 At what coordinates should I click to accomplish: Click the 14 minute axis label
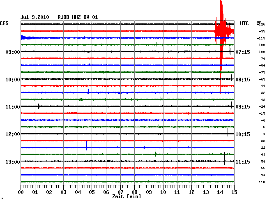tap(220, 192)
